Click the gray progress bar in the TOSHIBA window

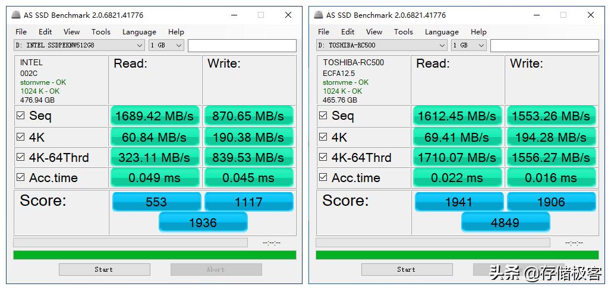tap(433, 243)
